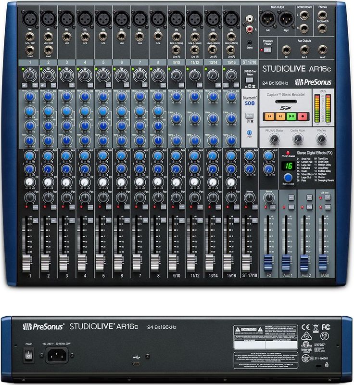The height and width of the screenshot is (385, 354).
Task: Click the channel 8 Mic XLR input
Action: [158, 19]
